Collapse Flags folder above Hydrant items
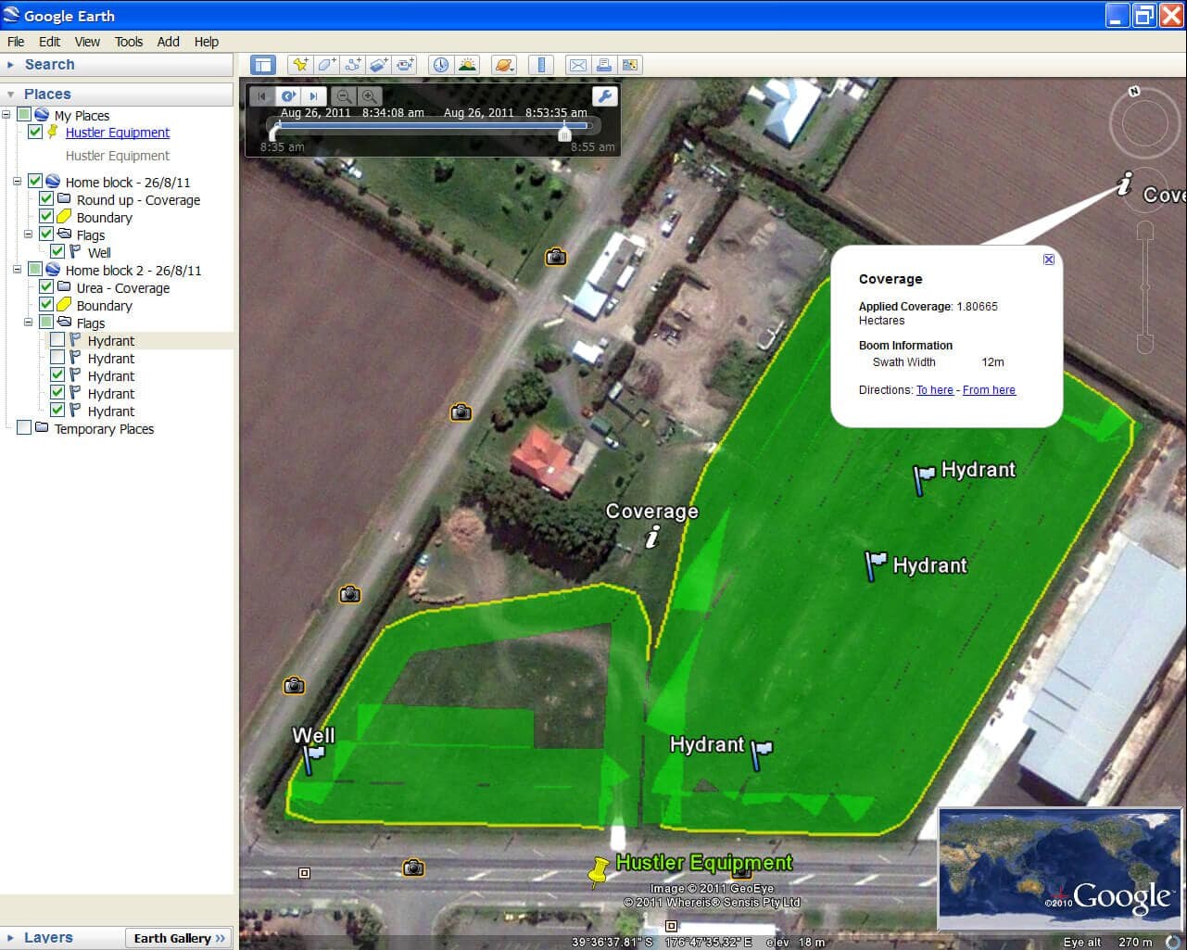The height and width of the screenshot is (950, 1187). [29, 323]
